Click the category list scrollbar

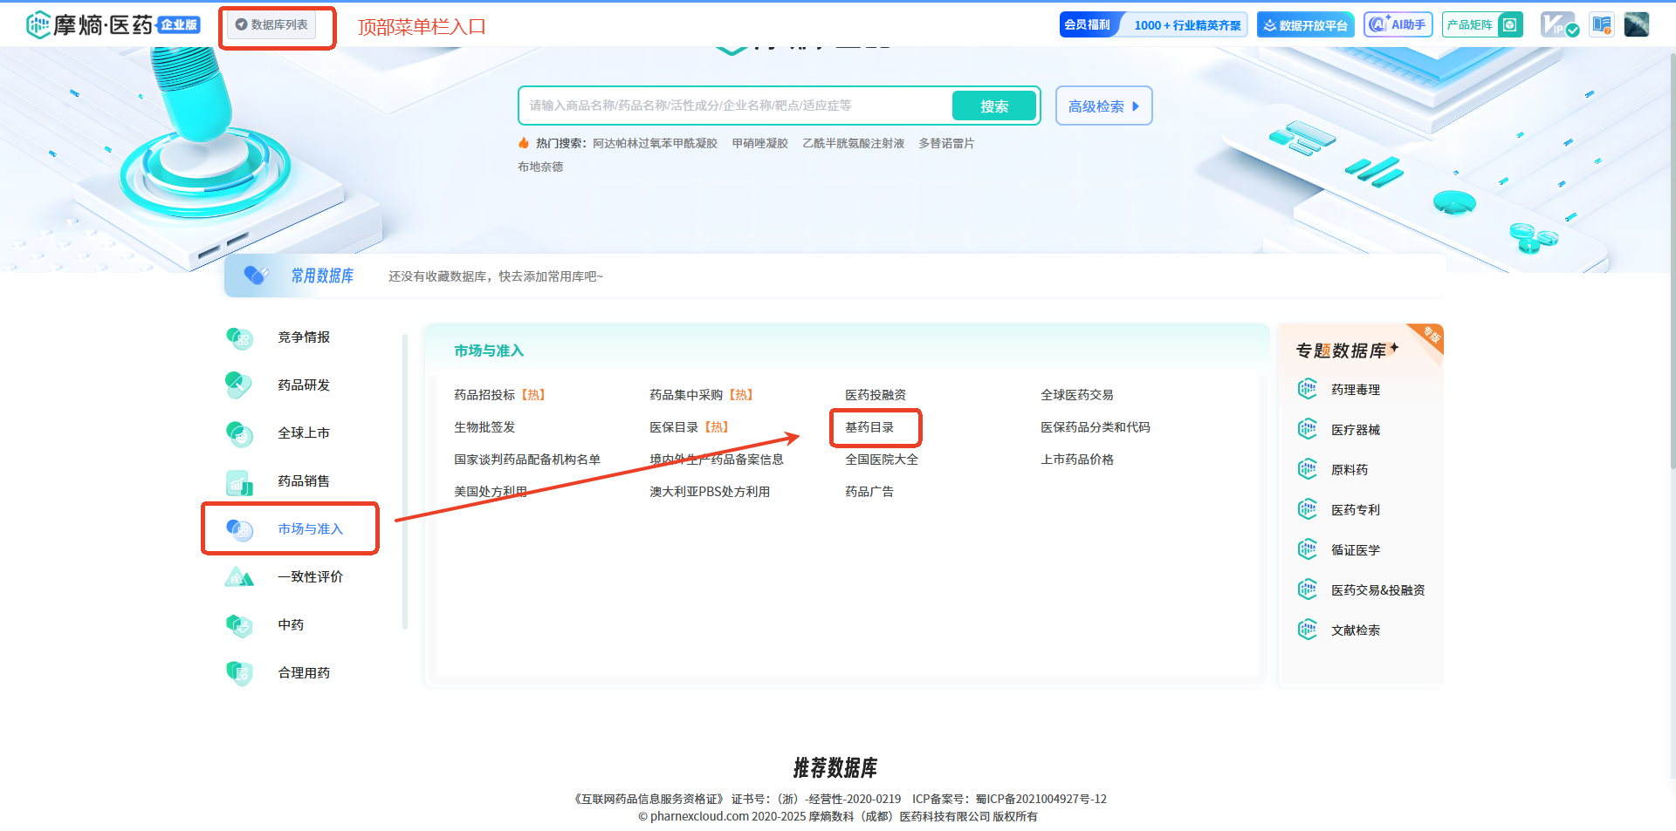(405, 481)
